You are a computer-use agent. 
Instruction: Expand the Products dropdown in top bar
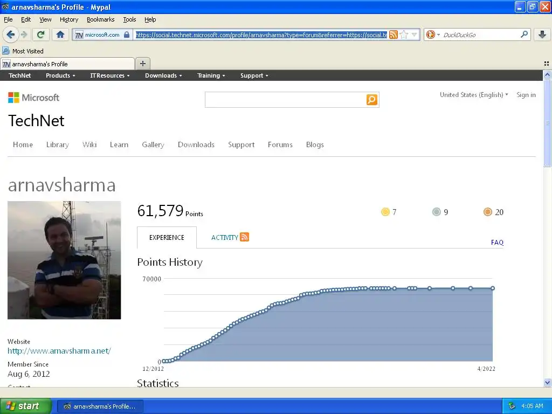pos(60,75)
